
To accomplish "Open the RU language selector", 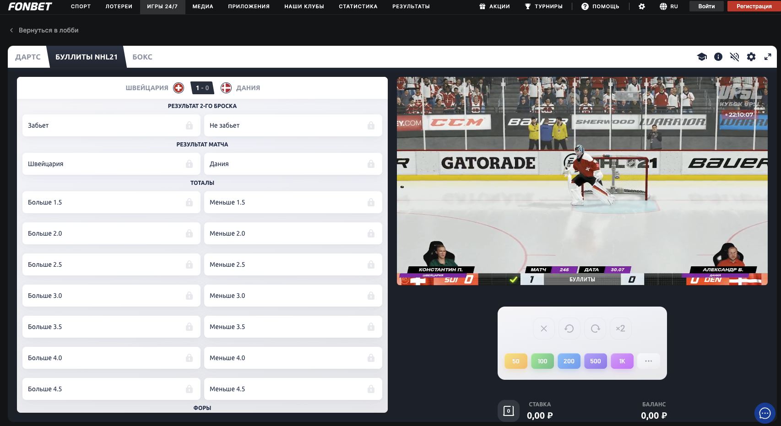I will [x=669, y=6].
